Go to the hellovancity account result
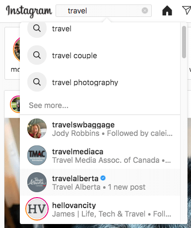Screen dimensions: 191x228 coord(100,209)
